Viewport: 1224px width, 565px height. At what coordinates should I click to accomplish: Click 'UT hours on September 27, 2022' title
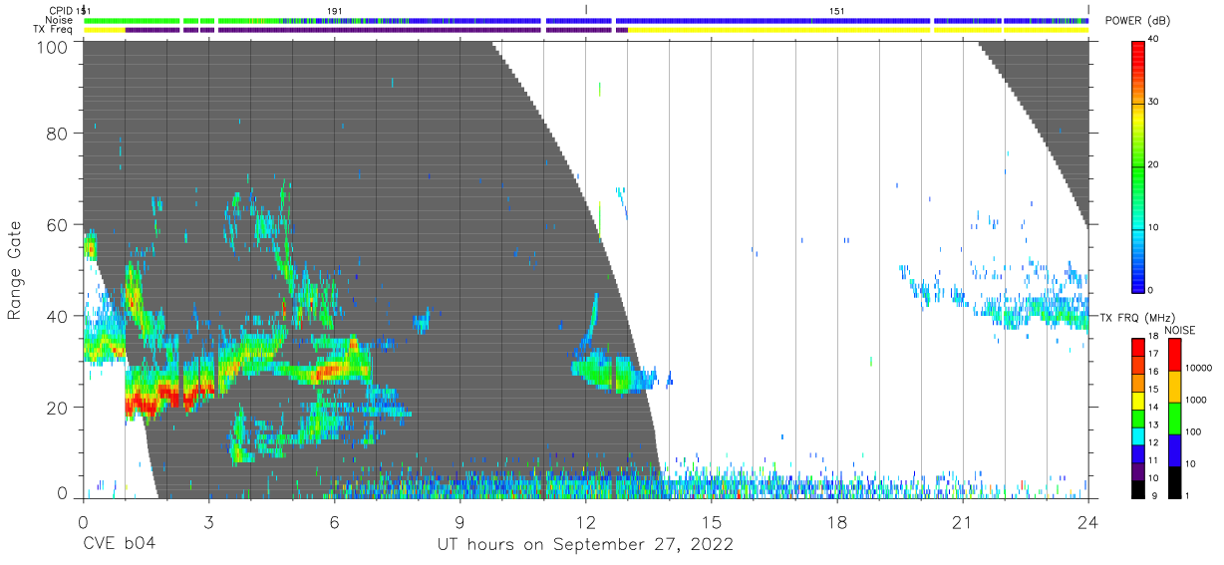[x=585, y=545]
